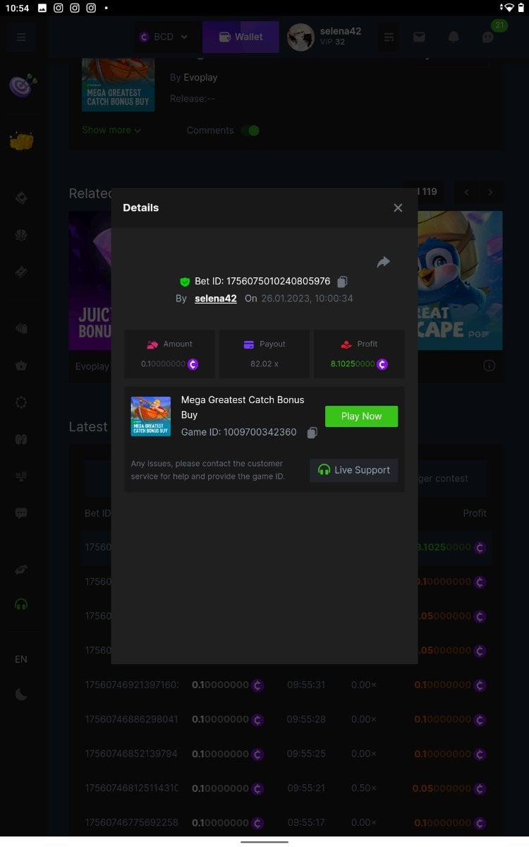Select EN language option in sidebar

point(21,659)
